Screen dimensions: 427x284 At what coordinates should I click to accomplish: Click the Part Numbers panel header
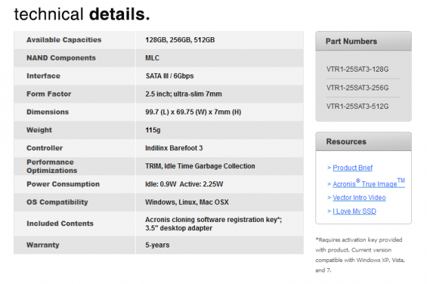tap(363, 41)
